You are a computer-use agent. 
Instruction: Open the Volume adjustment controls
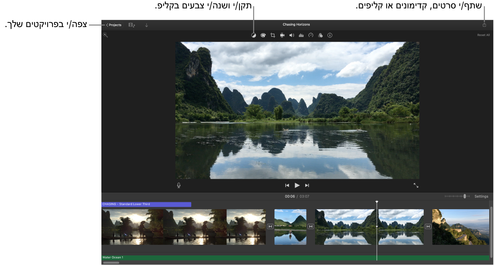click(292, 35)
